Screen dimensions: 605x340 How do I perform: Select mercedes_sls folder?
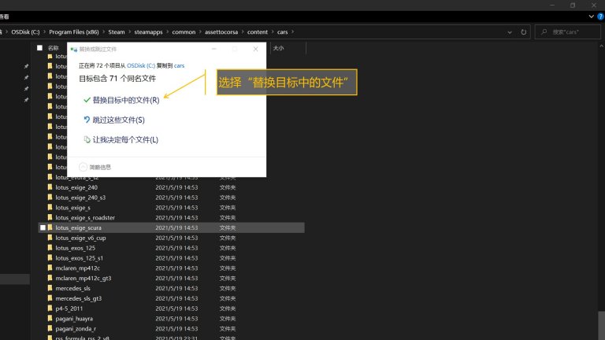click(73, 288)
